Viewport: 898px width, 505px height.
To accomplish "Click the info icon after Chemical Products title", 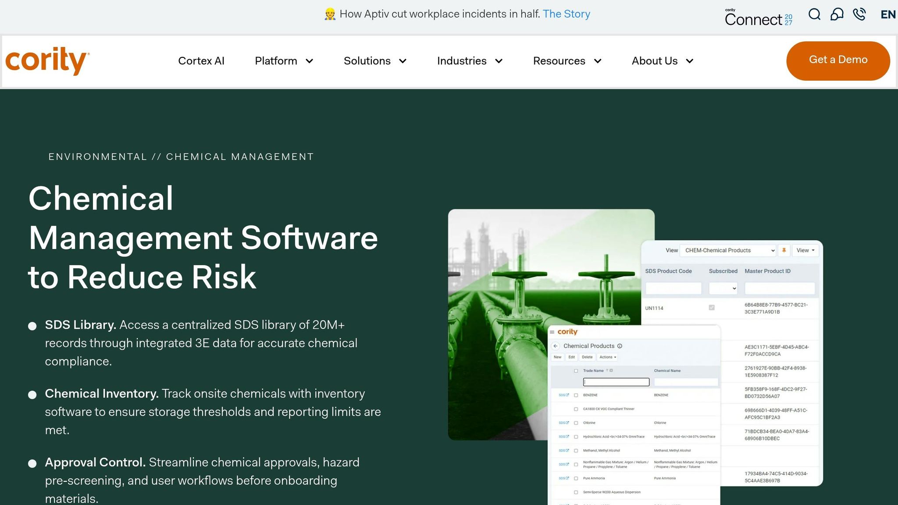I will click(620, 346).
